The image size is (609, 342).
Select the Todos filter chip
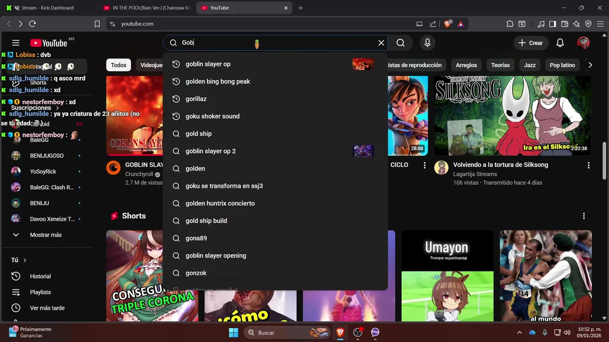(x=118, y=65)
